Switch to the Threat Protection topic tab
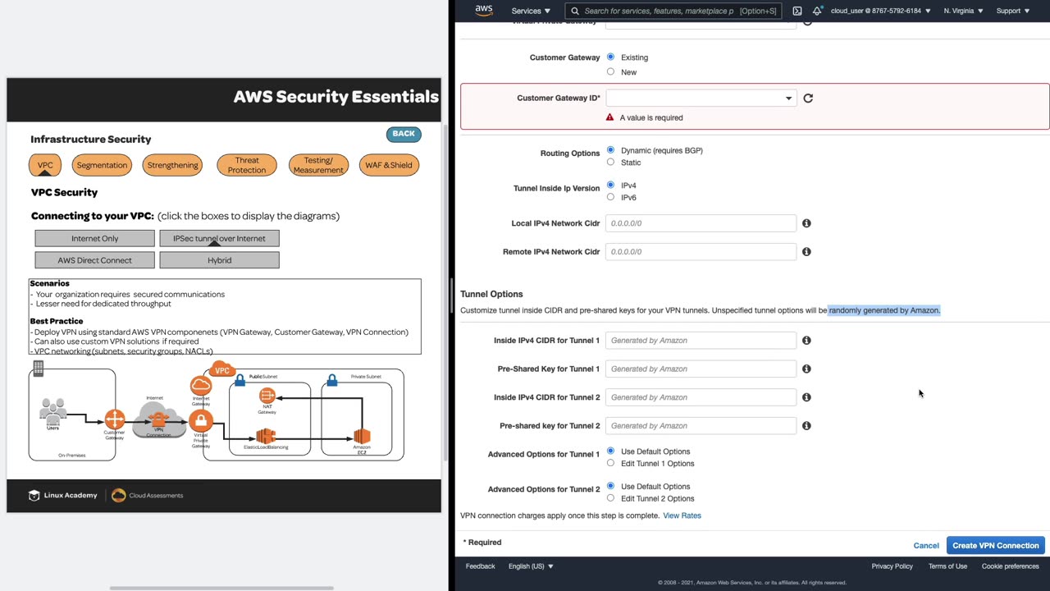The height and width of the screenshot is (591, 1050). click(x=247, y=165)
